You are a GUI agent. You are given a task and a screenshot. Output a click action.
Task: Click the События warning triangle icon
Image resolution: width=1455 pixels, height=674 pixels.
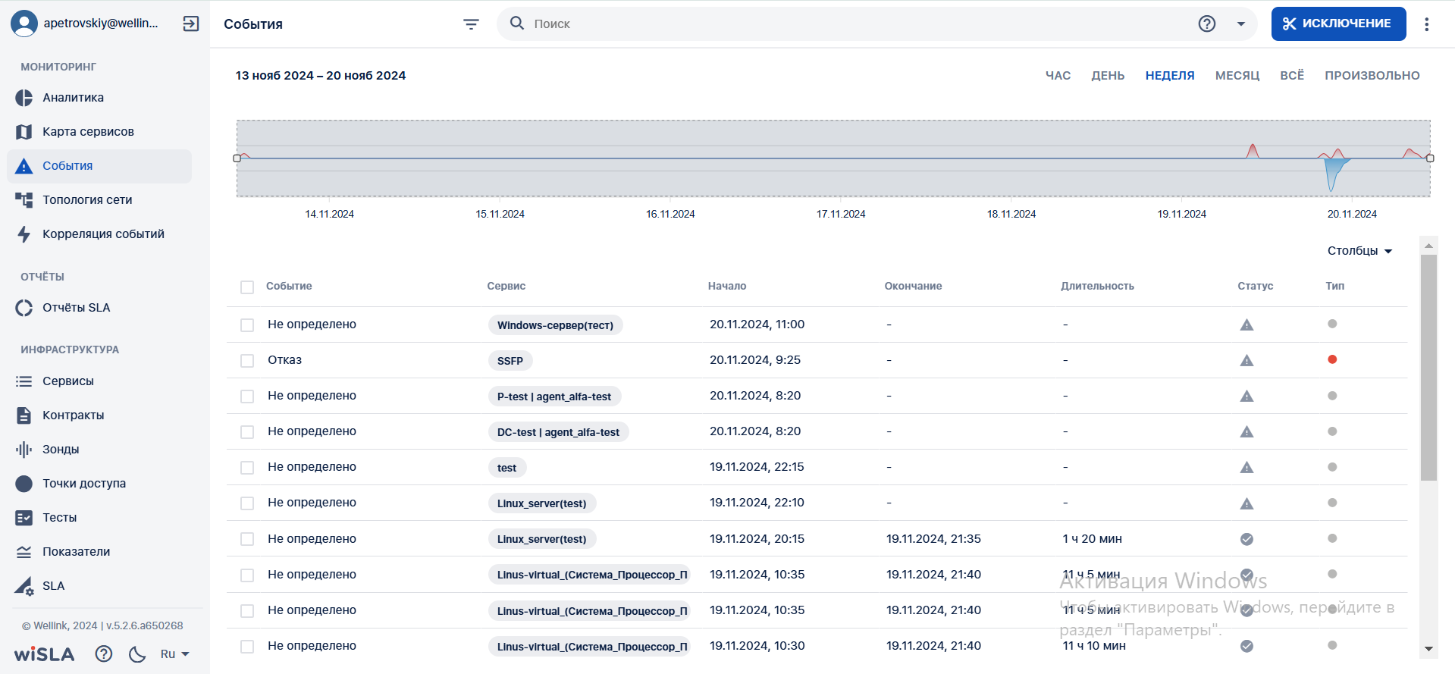tap(24, 166)
